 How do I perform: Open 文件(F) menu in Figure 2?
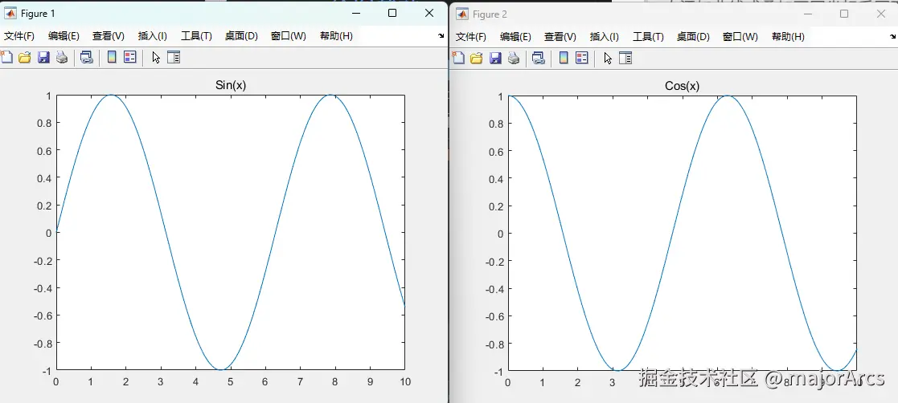click(471, 37)
